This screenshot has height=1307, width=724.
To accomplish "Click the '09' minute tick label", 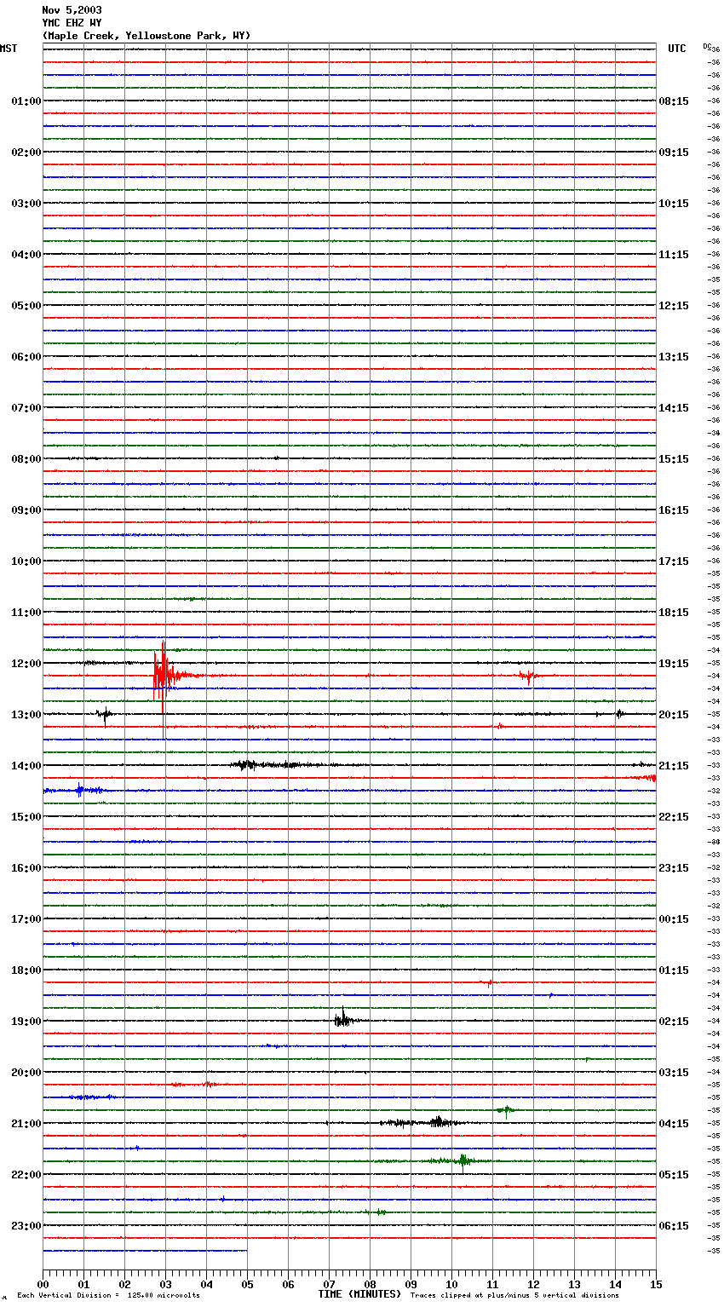I will click(411, 1284).
